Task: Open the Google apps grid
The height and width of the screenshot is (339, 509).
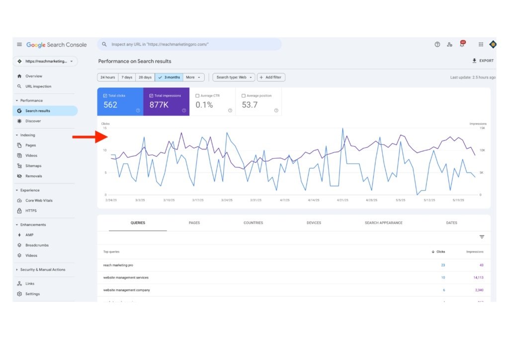Action: [481, 44]
